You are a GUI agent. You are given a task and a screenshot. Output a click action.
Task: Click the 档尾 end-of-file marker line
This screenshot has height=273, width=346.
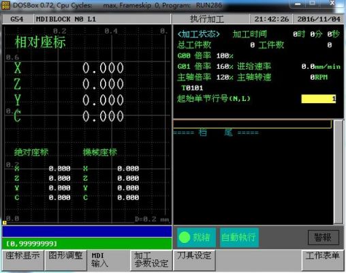(x=216, y=132)
